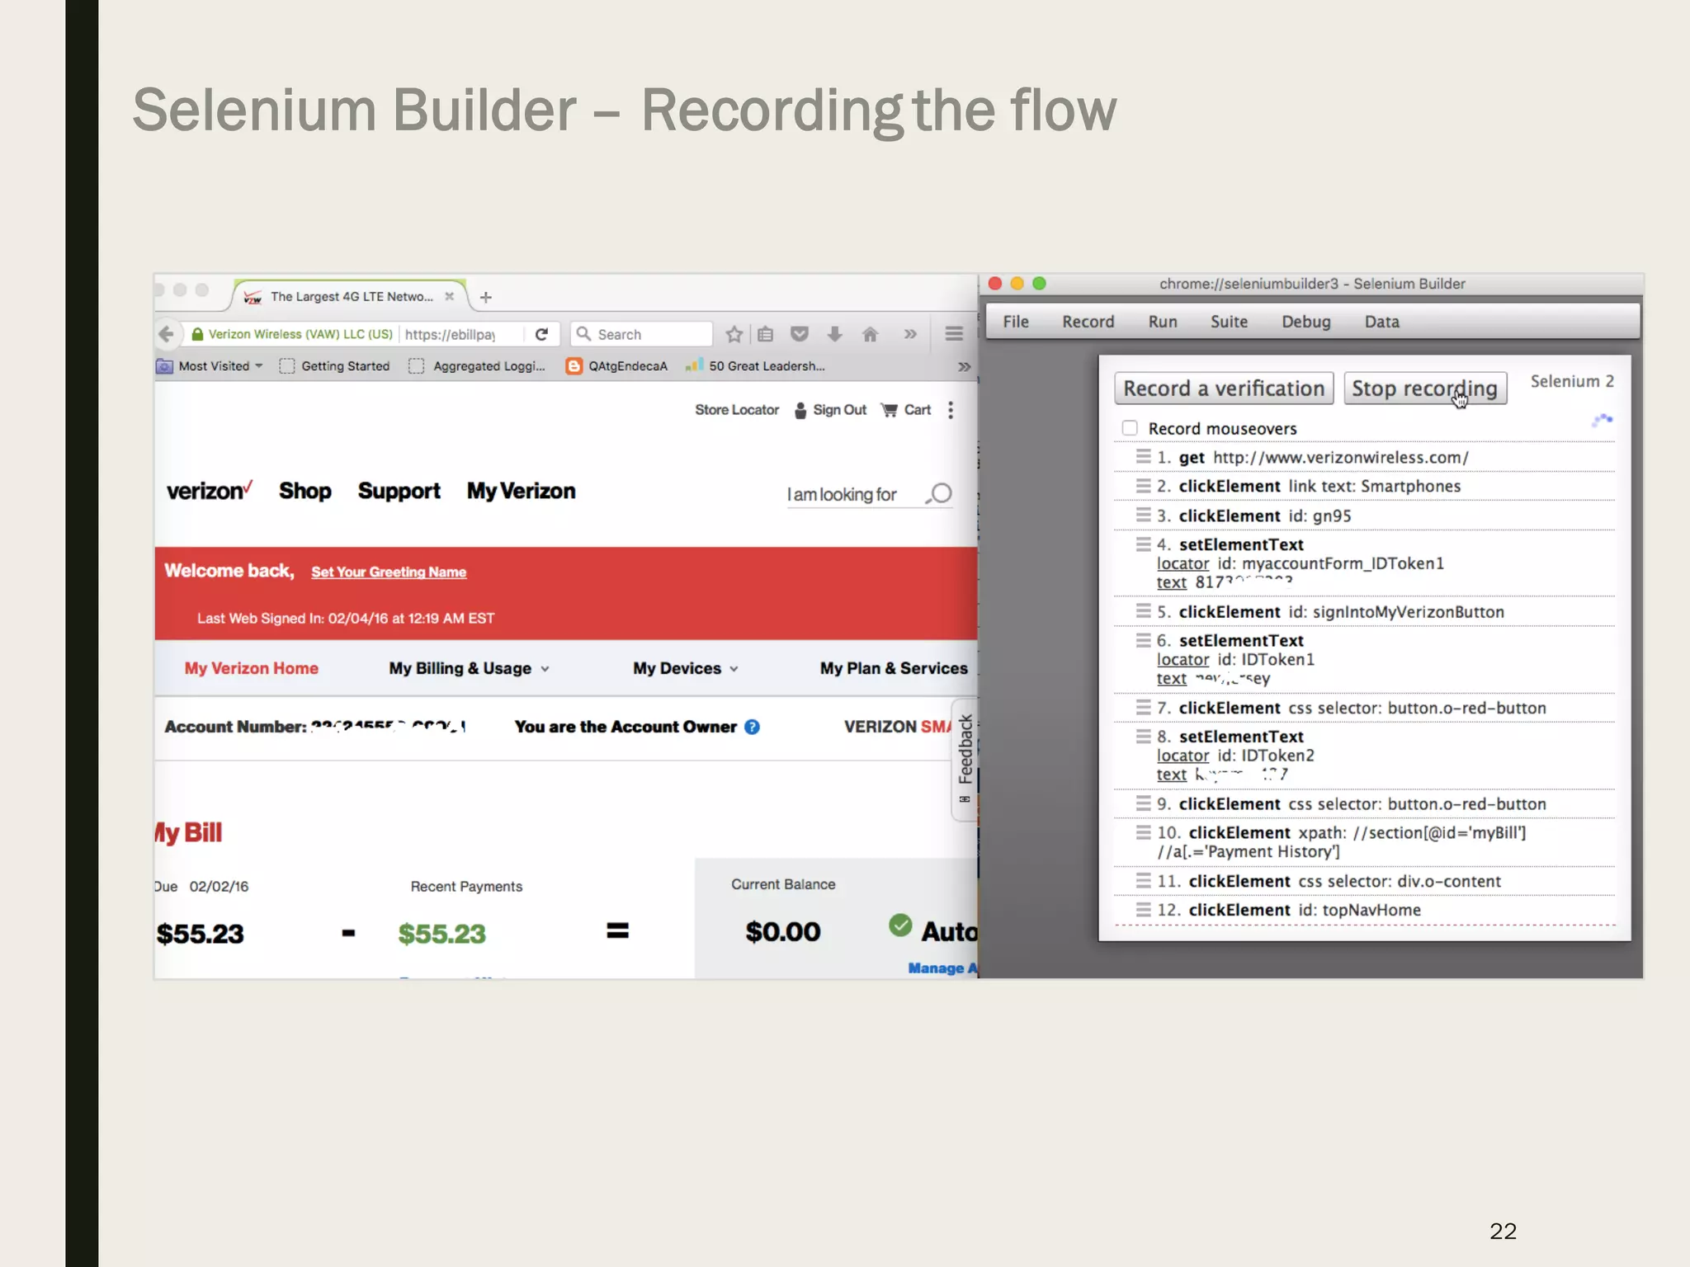1690x1267 pixels.
Task: Open Aggregated Loggi... bookmark
Action: click(x=478, y=366)
